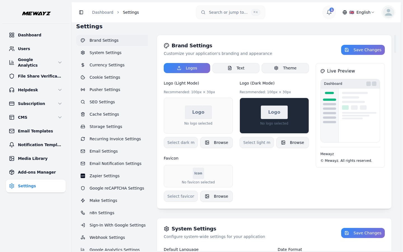403x252 pixels.
Task: Expand the Helpdesk submenu chevron
Action: click(x=60, y=90)
